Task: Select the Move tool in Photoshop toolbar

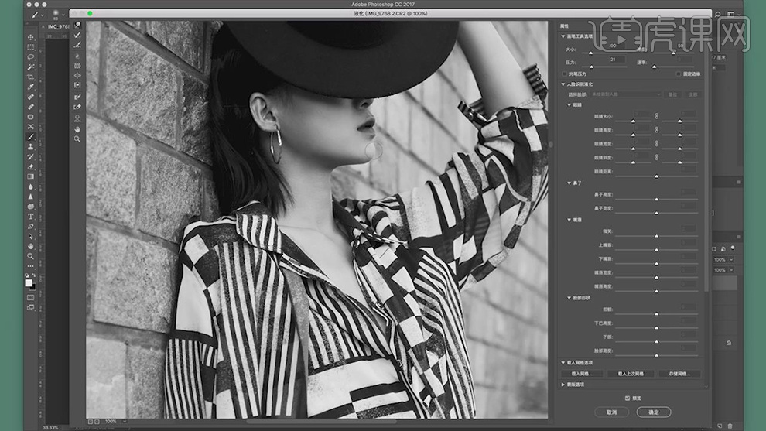Action: click(x=31, y=37)
